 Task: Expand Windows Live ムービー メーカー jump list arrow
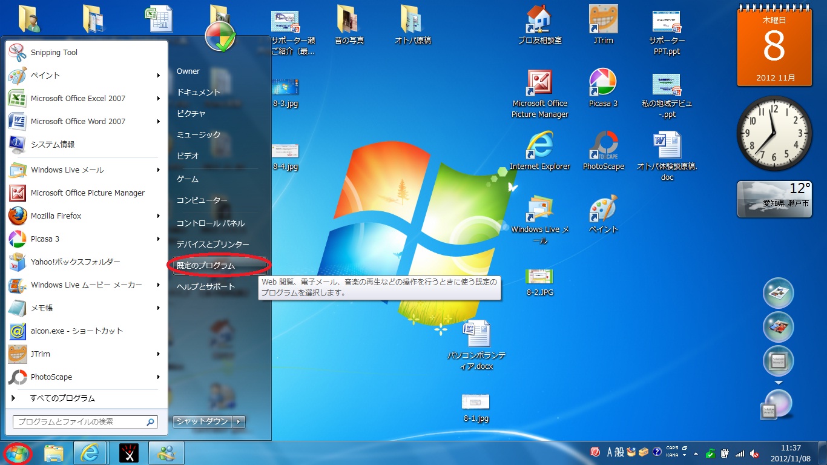tap(159, 285)
